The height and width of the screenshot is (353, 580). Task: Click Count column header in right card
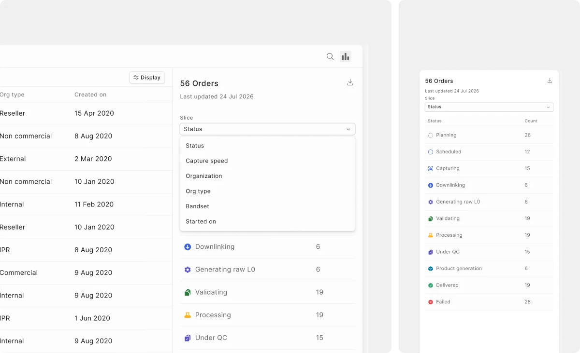click(531, 121)
